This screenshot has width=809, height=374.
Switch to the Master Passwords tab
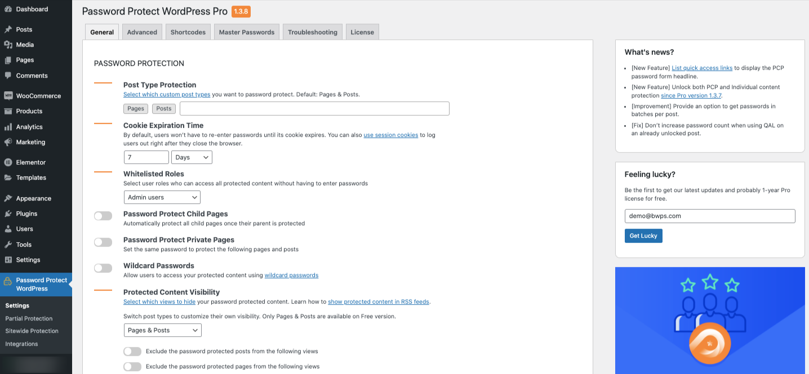[247, 32]
